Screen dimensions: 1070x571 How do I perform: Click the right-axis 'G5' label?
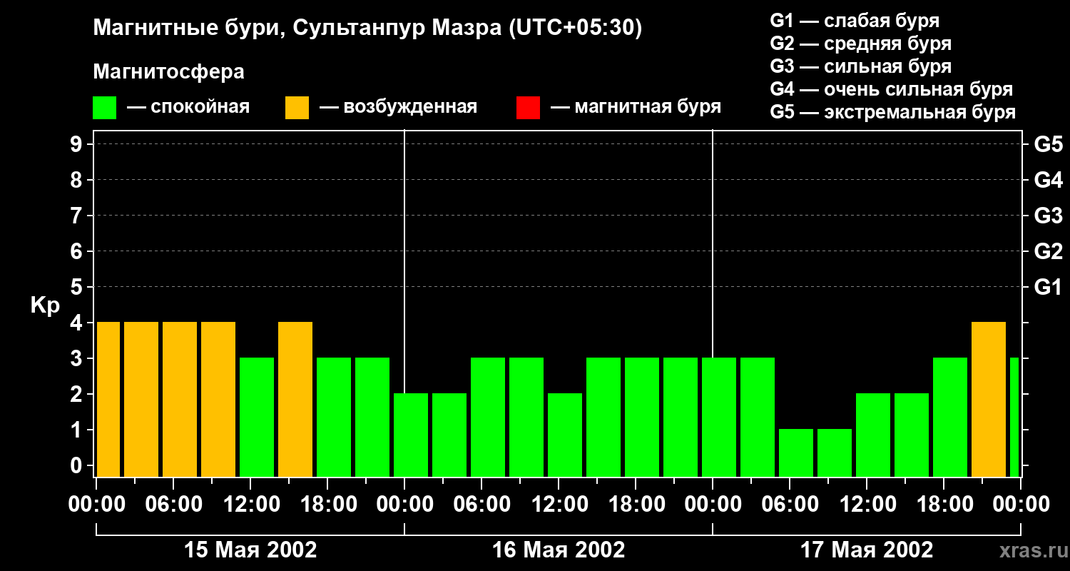point(1048,144)
